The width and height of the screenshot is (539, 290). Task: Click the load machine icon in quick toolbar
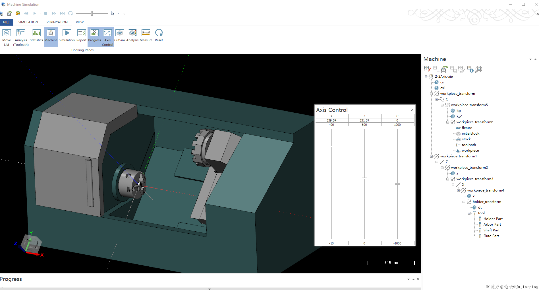(x=9, y=13)
